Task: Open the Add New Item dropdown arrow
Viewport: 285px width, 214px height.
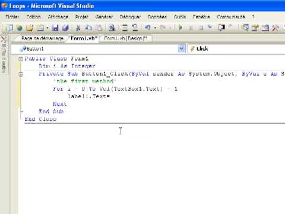Action: 47,28
